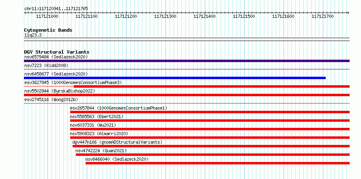The image size is (361, 179).
Task: Click the DGV Structural Variants track title
Action: click(x=57, y=52)
